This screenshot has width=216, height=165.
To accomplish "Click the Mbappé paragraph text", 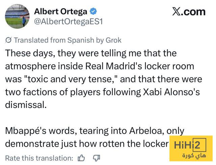I will point(95,137).
